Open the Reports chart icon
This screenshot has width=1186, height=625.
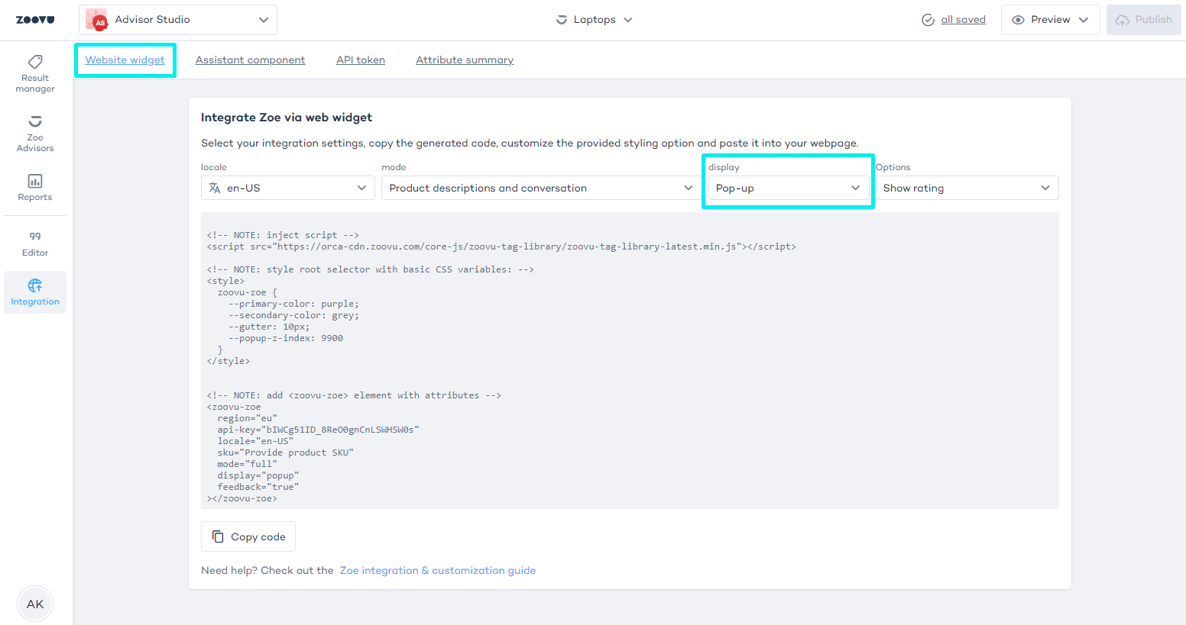click(x=35, y=182)
